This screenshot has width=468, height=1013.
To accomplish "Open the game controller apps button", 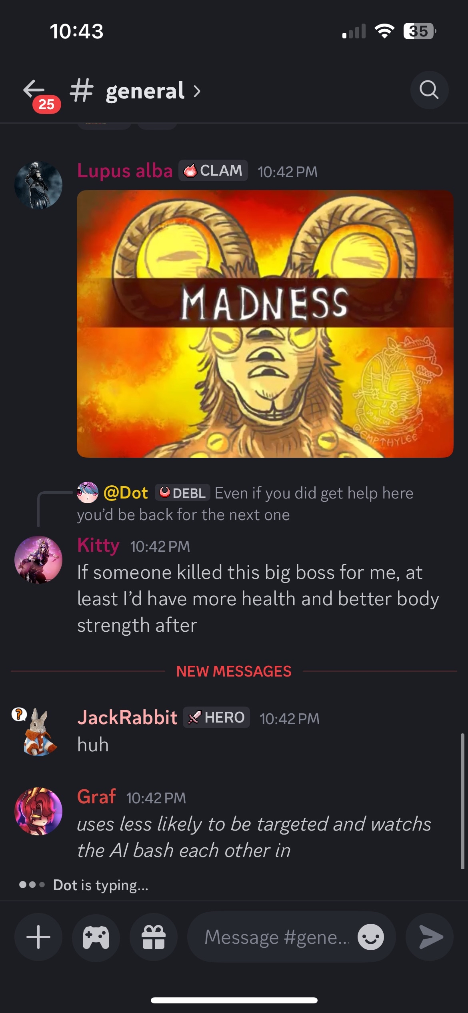I will click(96, 937).
